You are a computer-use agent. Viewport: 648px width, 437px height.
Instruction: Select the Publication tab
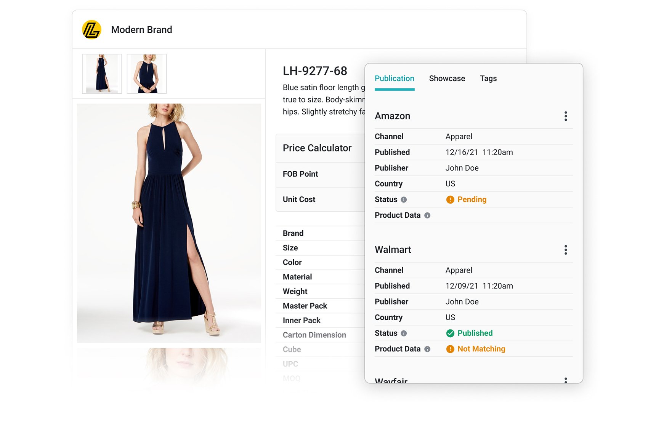coord(394,78)
